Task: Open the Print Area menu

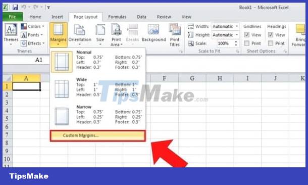Action: click(x=116, y=35)
